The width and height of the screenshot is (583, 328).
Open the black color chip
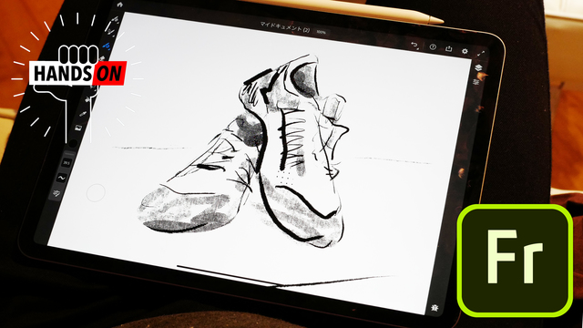(73, 143)
